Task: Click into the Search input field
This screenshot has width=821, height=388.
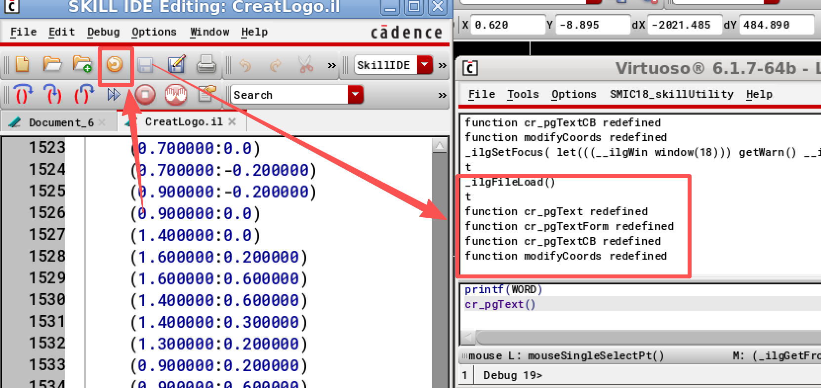Action: pos(289,94)
